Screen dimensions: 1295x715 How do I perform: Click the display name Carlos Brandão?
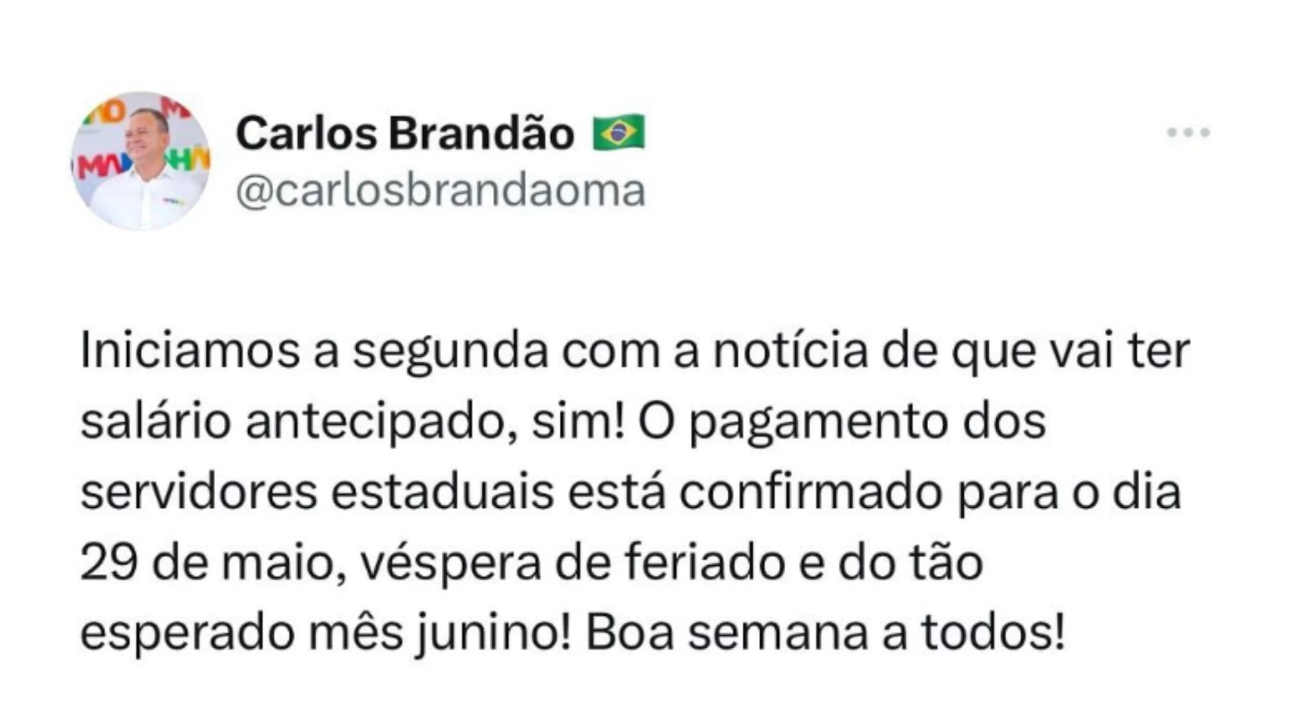[405, 133]
